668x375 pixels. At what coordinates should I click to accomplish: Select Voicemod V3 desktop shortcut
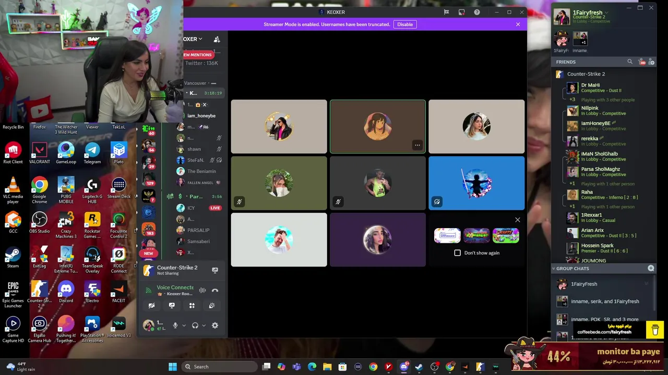click(118, 327)
